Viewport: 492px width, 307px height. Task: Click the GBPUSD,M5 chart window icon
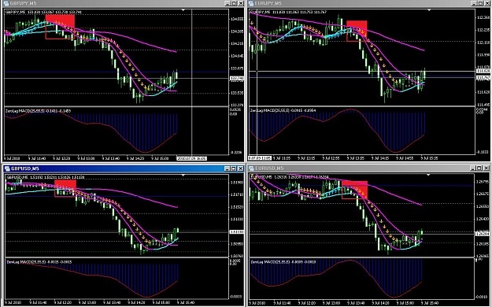(x=6, y=168)
